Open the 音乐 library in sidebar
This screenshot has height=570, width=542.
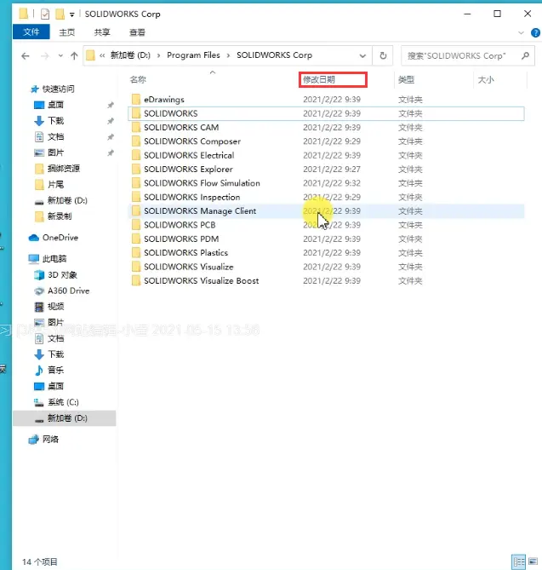pos(55,370)
